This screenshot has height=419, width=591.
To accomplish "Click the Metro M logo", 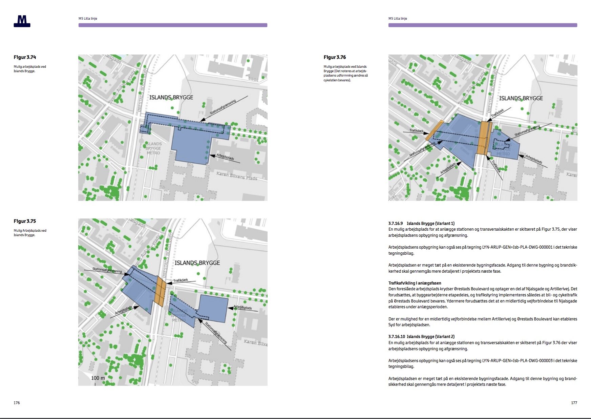I will click(x=22, y=21).
